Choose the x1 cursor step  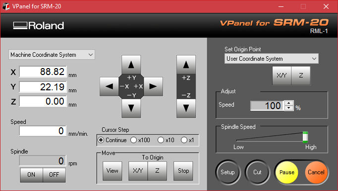[x=187, y=140]
